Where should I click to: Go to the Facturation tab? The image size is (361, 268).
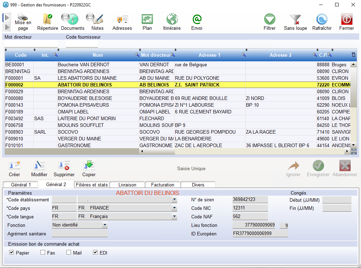163,185
